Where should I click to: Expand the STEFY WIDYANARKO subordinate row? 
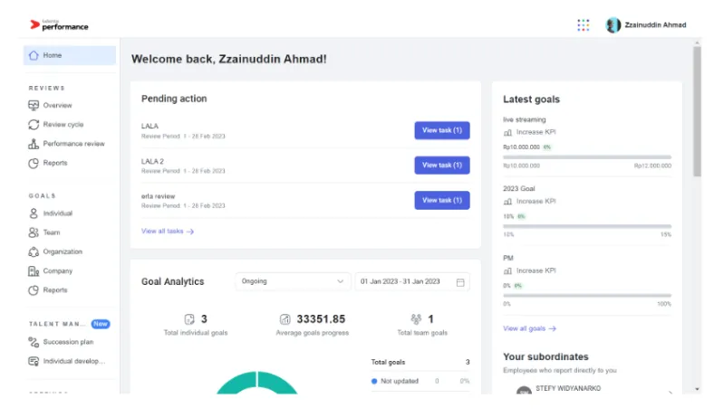click(670, 392)
